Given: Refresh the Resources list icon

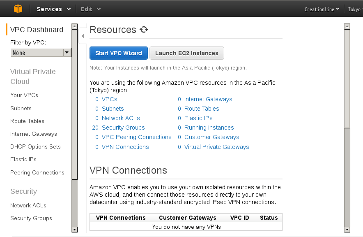Looking at the screenshot, I should pyautogui.click(x=144, y=30).
